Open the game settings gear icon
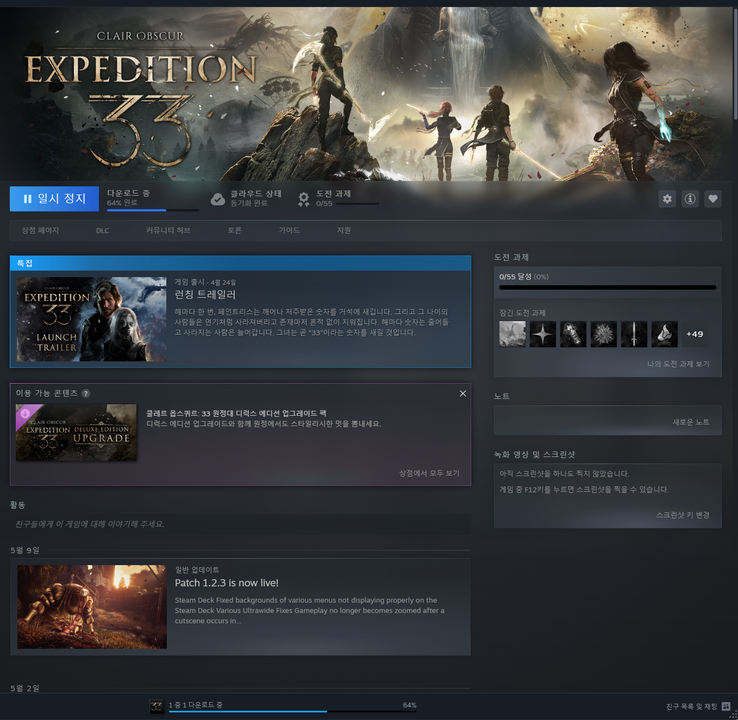 [667, 199]
